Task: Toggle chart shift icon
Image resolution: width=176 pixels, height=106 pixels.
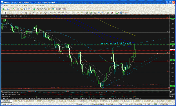Action: pyautogui.click(x=112, y=13)
